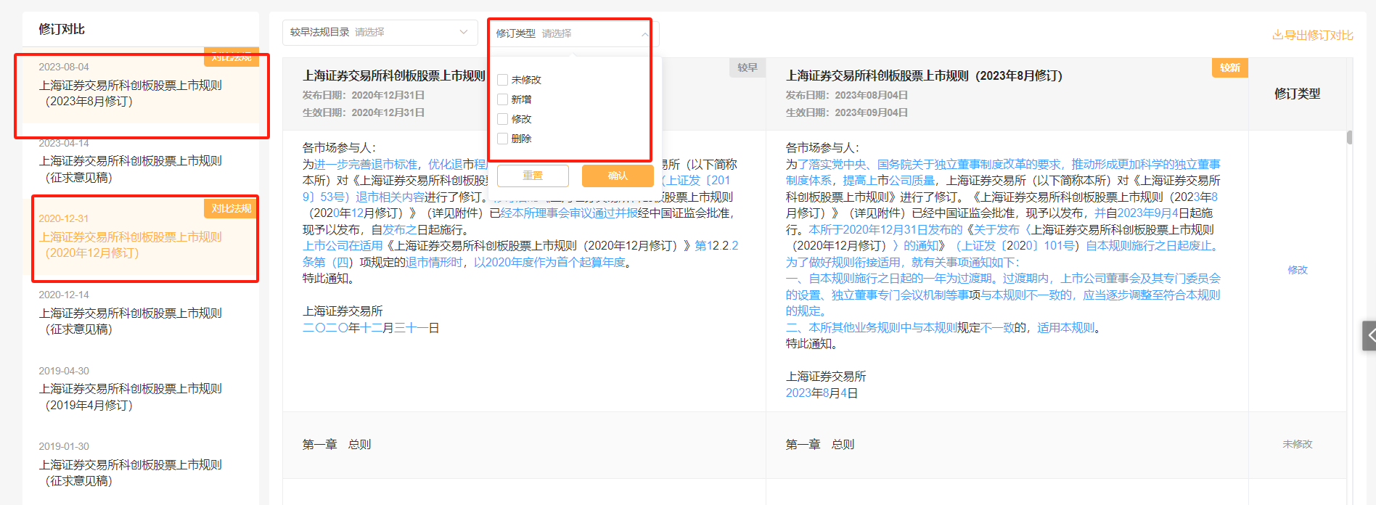Select 2023-04-14 rule draft (征求意见稿)
Screen dimensions: 1376x505
tap(141, 161)
